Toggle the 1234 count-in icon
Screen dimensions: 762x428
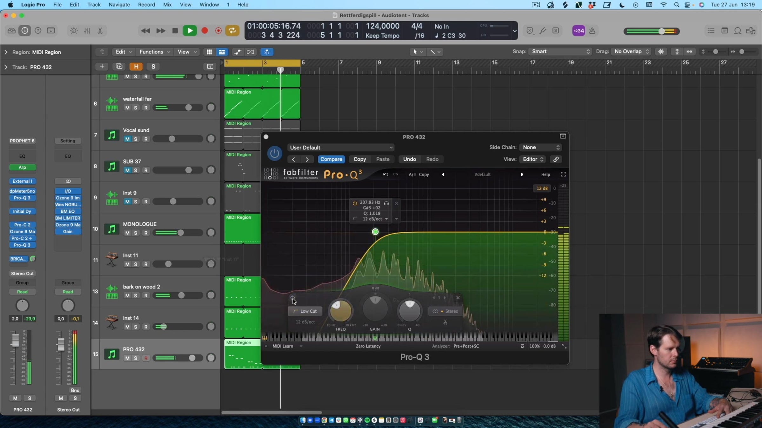click(578, 30)
